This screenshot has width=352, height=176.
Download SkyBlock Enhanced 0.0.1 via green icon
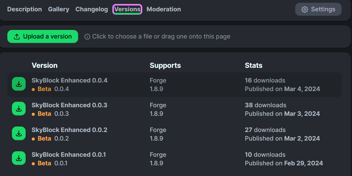click(x=19, y=158)
